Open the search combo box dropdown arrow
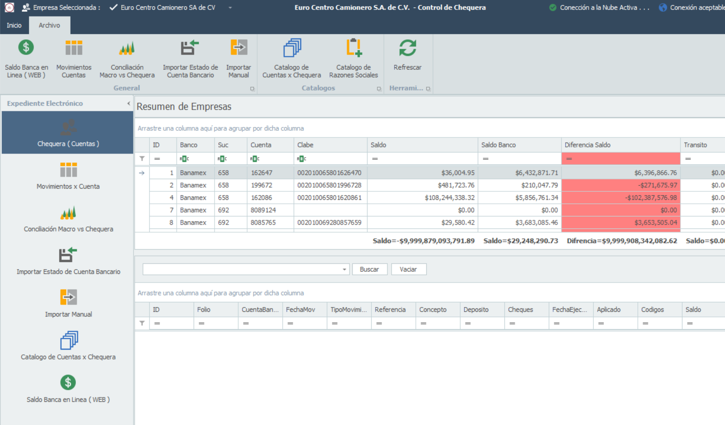The width and height of the screenshot is (725, 425). point(344,270)
